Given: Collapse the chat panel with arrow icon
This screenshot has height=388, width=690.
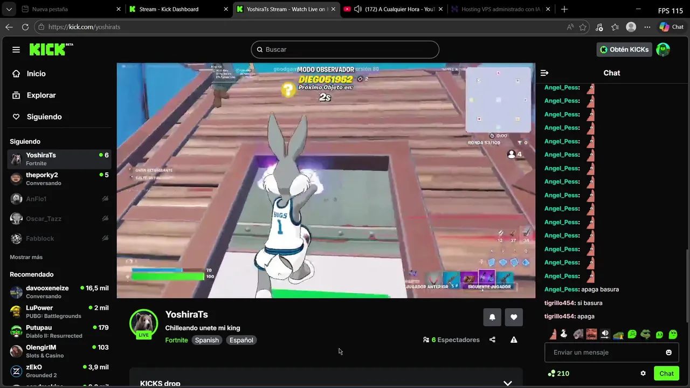Looking at the screenshot, I should (x=544, y=73).
